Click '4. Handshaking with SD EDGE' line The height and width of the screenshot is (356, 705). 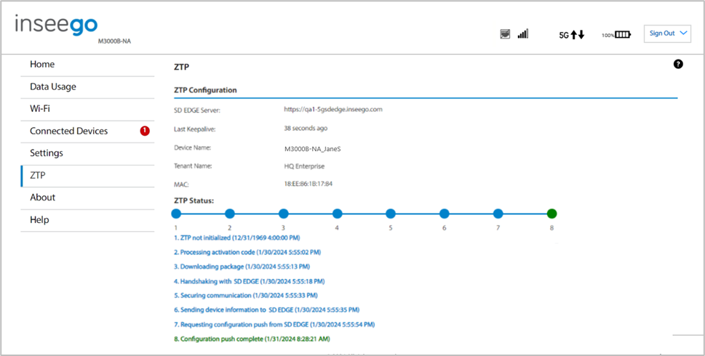coord(249,281)
